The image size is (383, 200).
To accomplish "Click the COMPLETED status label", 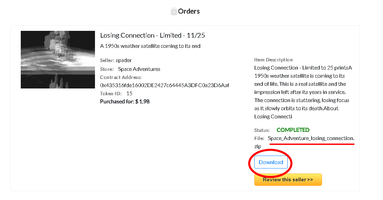I will pyautogui.click(x=293, y=130).
